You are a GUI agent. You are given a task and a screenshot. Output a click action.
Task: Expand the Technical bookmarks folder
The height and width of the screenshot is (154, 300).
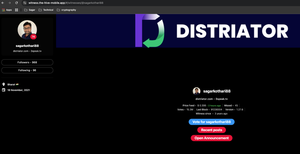pyautogui.click(x=46, y=10)
